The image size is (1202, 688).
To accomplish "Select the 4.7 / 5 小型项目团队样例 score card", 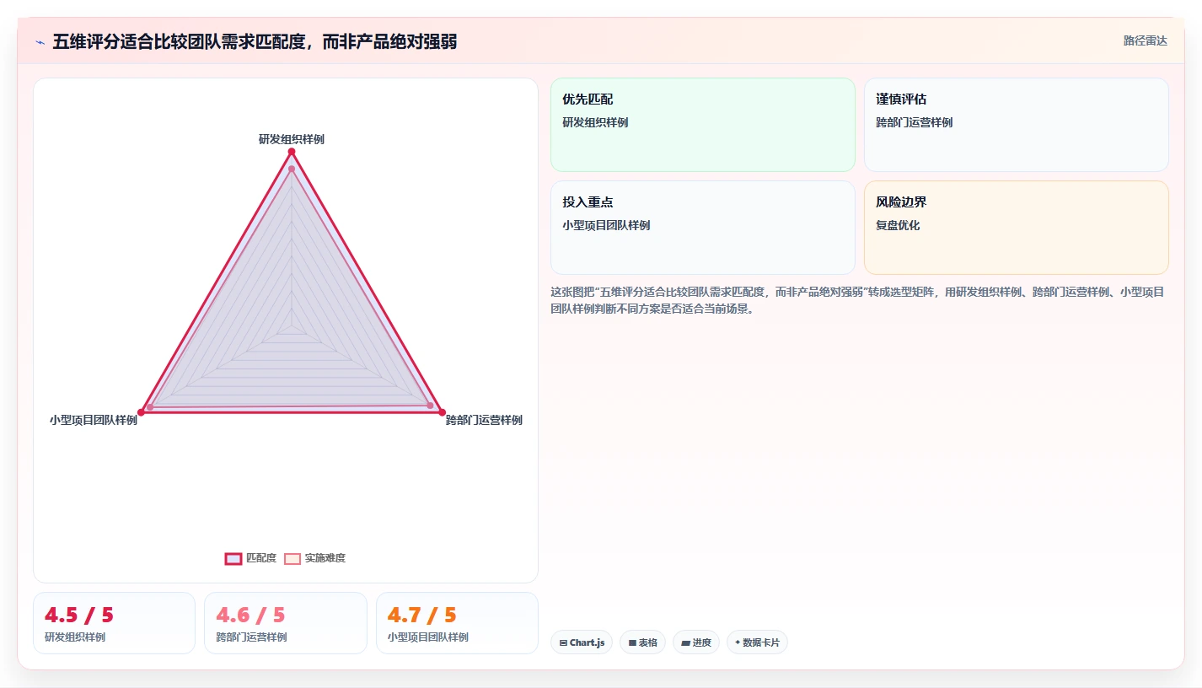I will pos(457,623).
